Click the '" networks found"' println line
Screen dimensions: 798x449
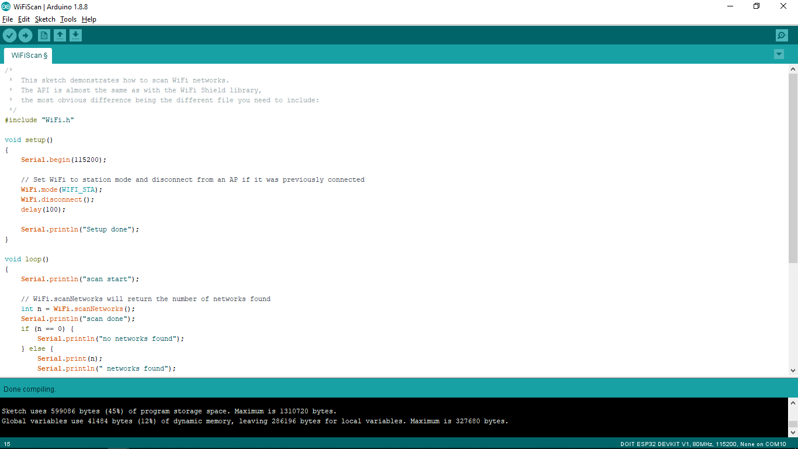pos(107,368)
